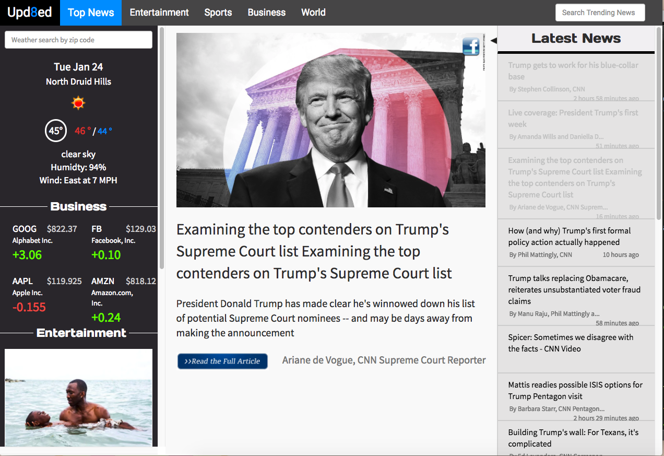This screenshot has width=664, height=456.
Task: Focus the Search Trending News field
Action: (x=600, y=13)
